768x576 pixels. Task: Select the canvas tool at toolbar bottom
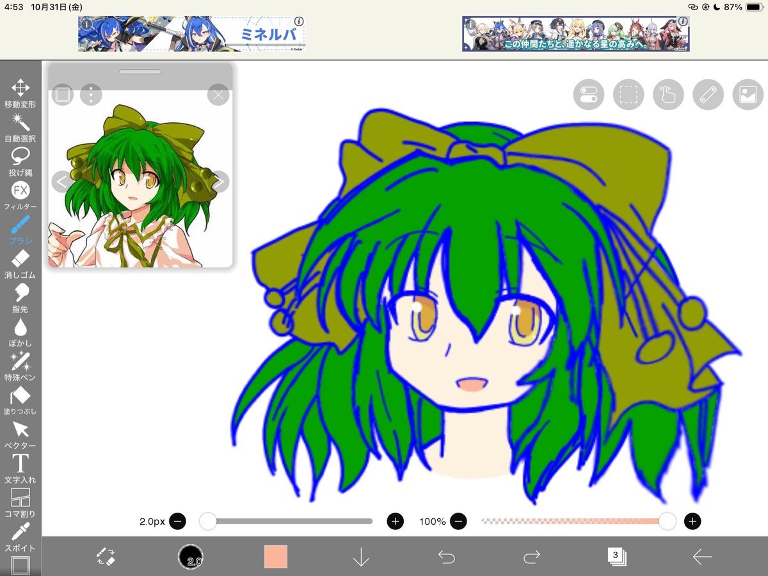click(x=20, y=566)
